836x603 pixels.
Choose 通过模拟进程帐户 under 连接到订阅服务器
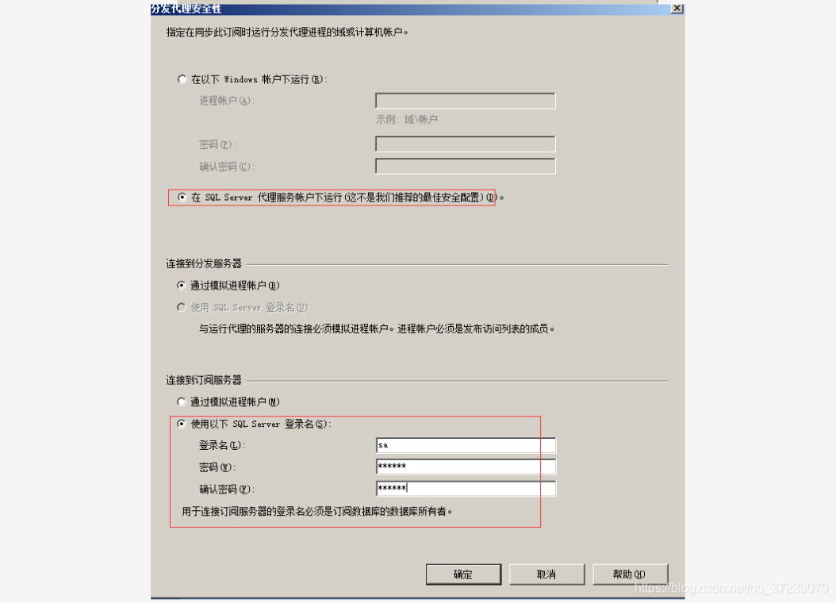coord(182,401)
